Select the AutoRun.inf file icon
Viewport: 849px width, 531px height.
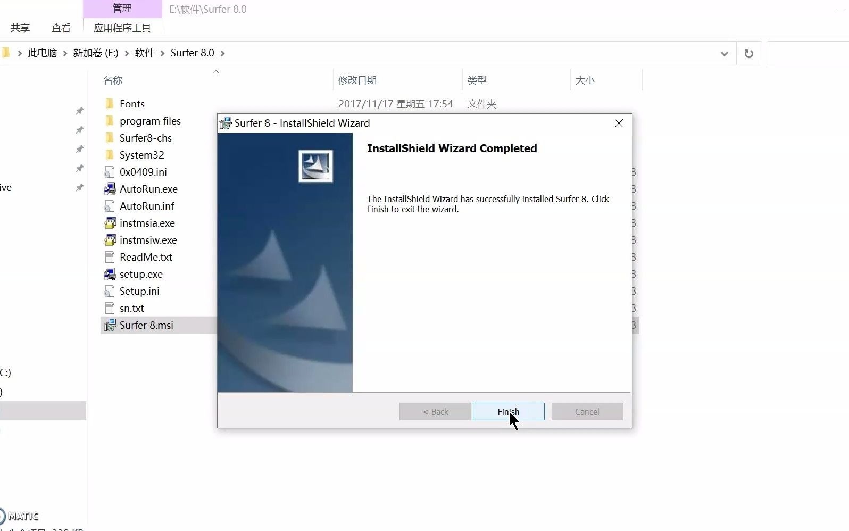coord(110,206)
